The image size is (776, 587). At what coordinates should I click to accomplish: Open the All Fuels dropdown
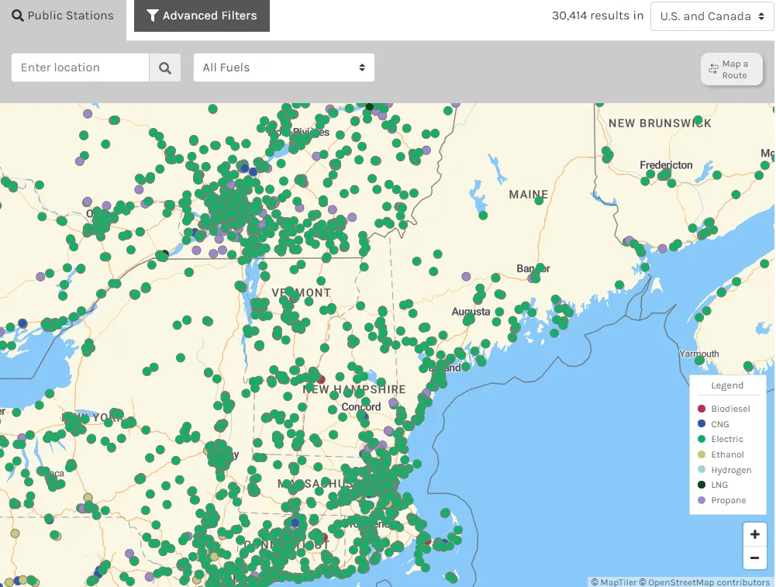click(284, 67)
